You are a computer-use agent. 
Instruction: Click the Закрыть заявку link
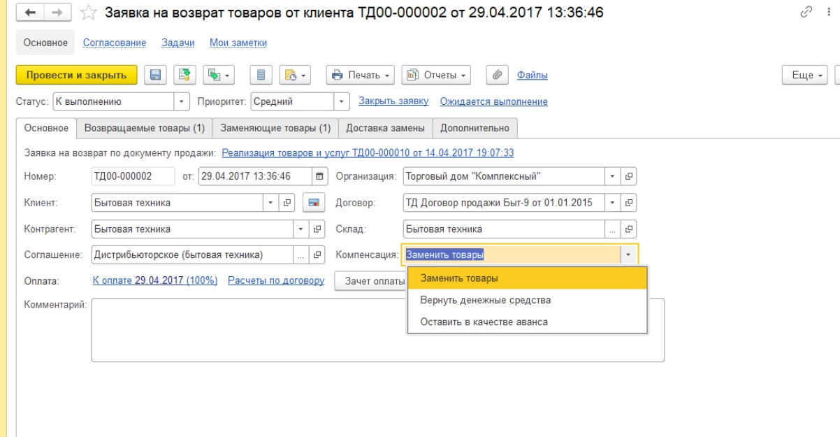coord(393,101)
